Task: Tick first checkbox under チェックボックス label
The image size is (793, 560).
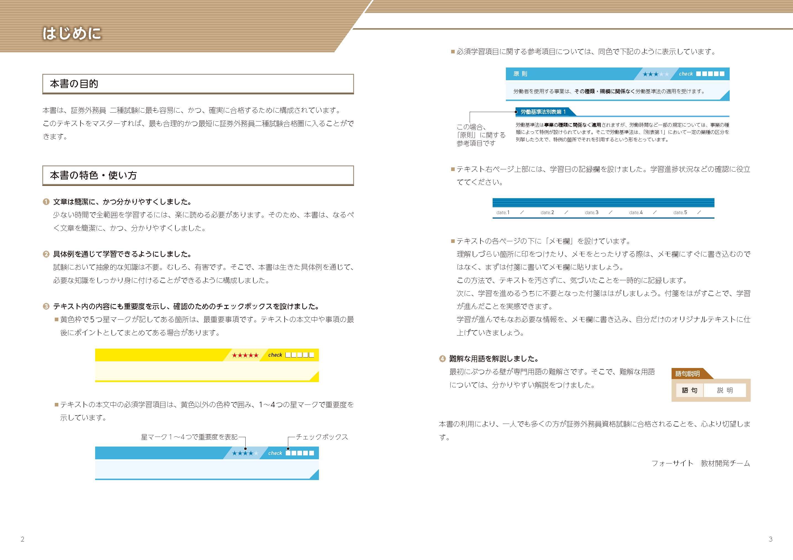Action: pos(288,453)
